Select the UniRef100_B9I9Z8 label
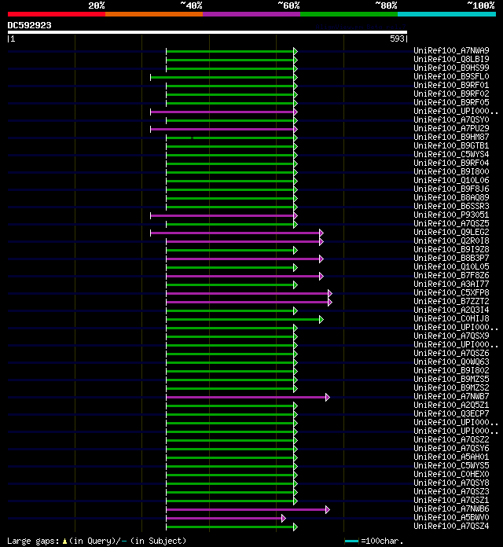The height and width of the screenshot is (547, 503). [451, 249]
